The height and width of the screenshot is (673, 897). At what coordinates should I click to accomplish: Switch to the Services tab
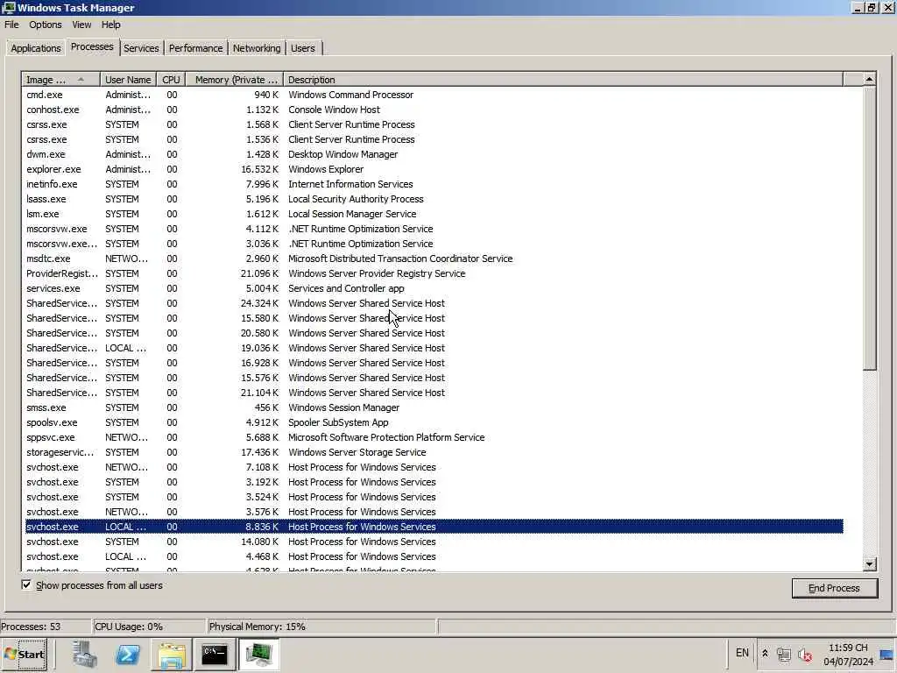click(x=141, y=48)
